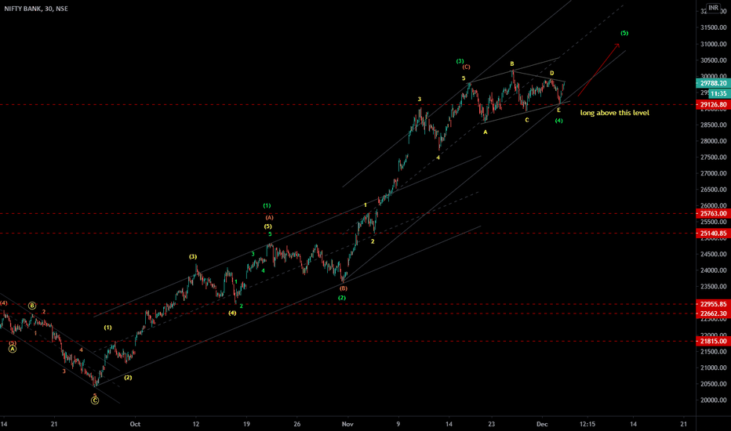
Task: Click the 31500.00 price axis label
Action: point(713,27)
